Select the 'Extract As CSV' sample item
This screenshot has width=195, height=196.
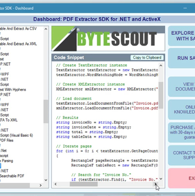18,28
